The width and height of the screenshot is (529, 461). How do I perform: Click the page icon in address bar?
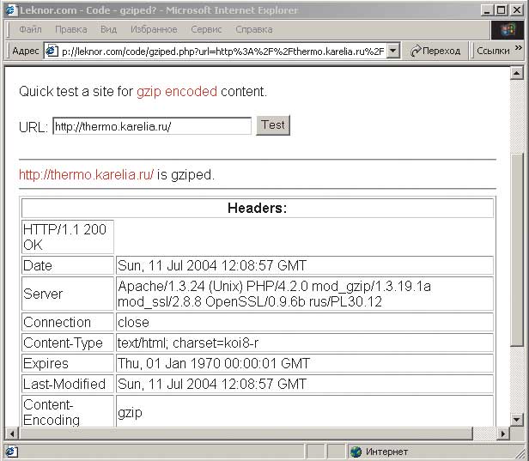click(x=51, y=51)
